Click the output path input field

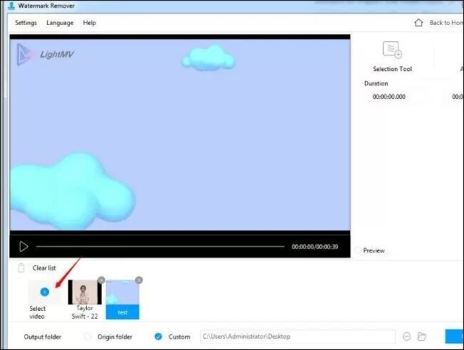(298, 336)
